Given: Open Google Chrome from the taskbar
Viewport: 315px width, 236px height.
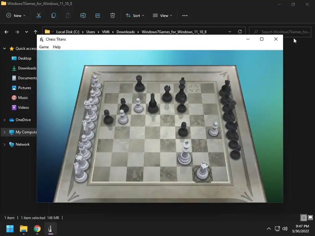Looking at the screenshot, I should point(37,229).
